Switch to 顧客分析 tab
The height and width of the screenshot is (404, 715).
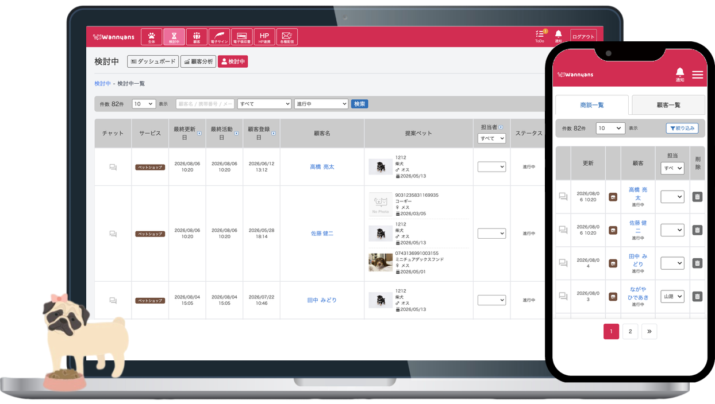tap(198, 61)
